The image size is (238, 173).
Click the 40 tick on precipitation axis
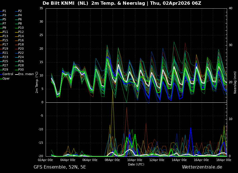click(230, 8)
